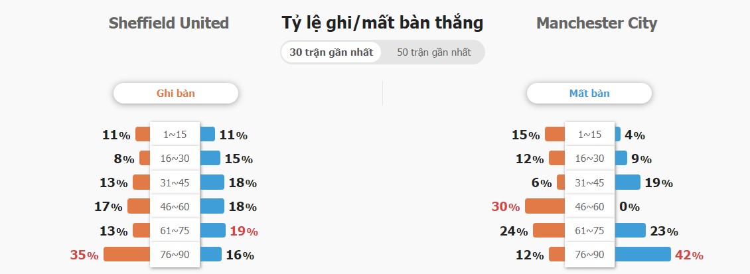Open the Sheffield United team heading
Screen dimensions: 750x274
coord(169,23)
